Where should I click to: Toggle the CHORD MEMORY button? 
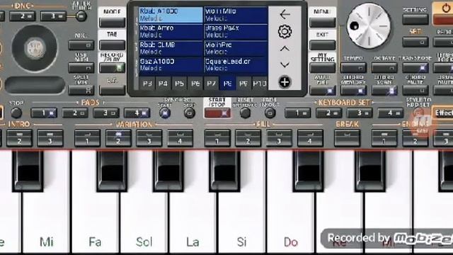[x=353, y=91]
